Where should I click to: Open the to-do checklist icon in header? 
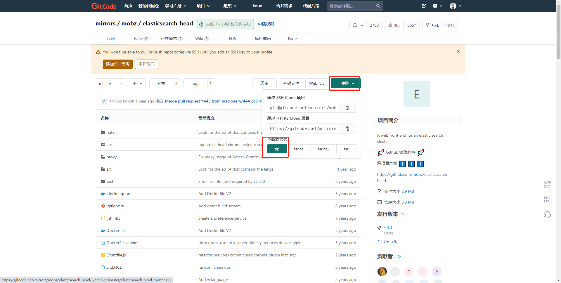(424, 6)
